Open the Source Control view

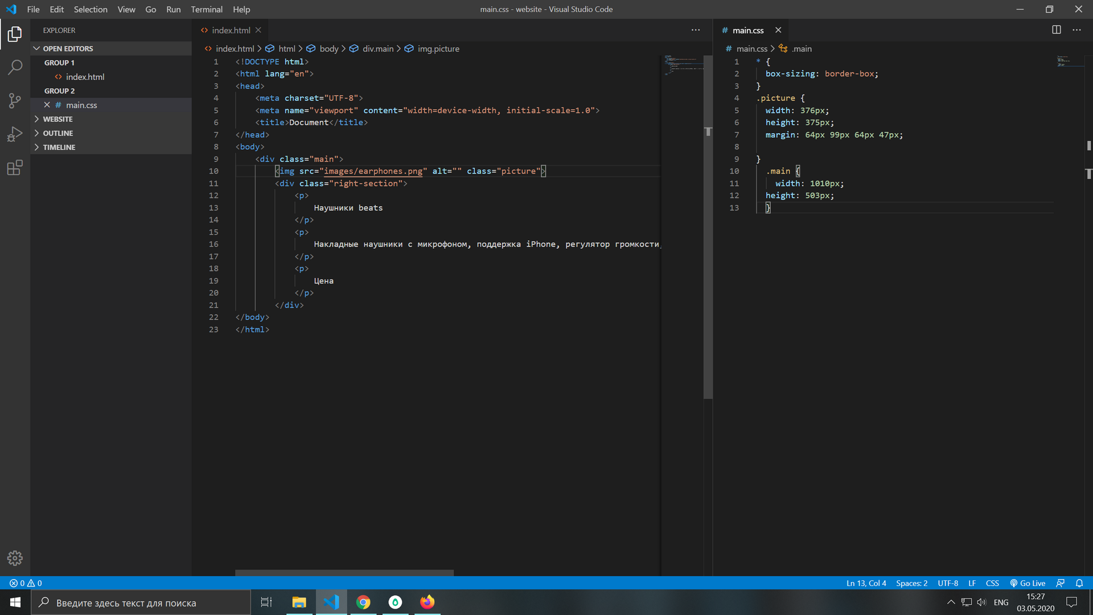15,101
